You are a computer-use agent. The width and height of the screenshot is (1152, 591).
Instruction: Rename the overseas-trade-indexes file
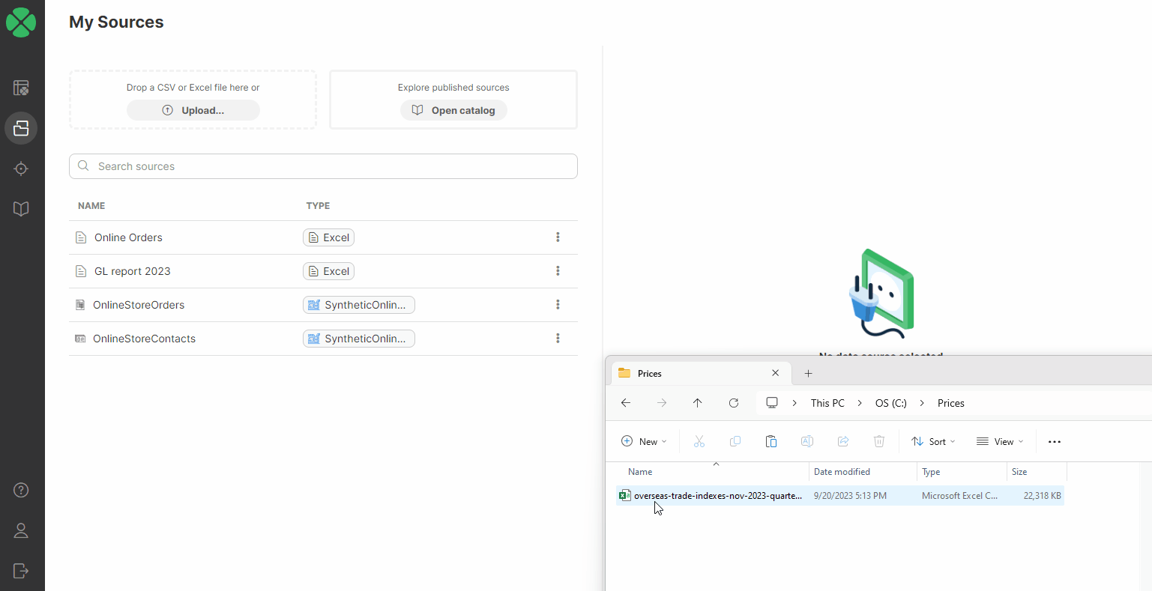coord(806,441)
